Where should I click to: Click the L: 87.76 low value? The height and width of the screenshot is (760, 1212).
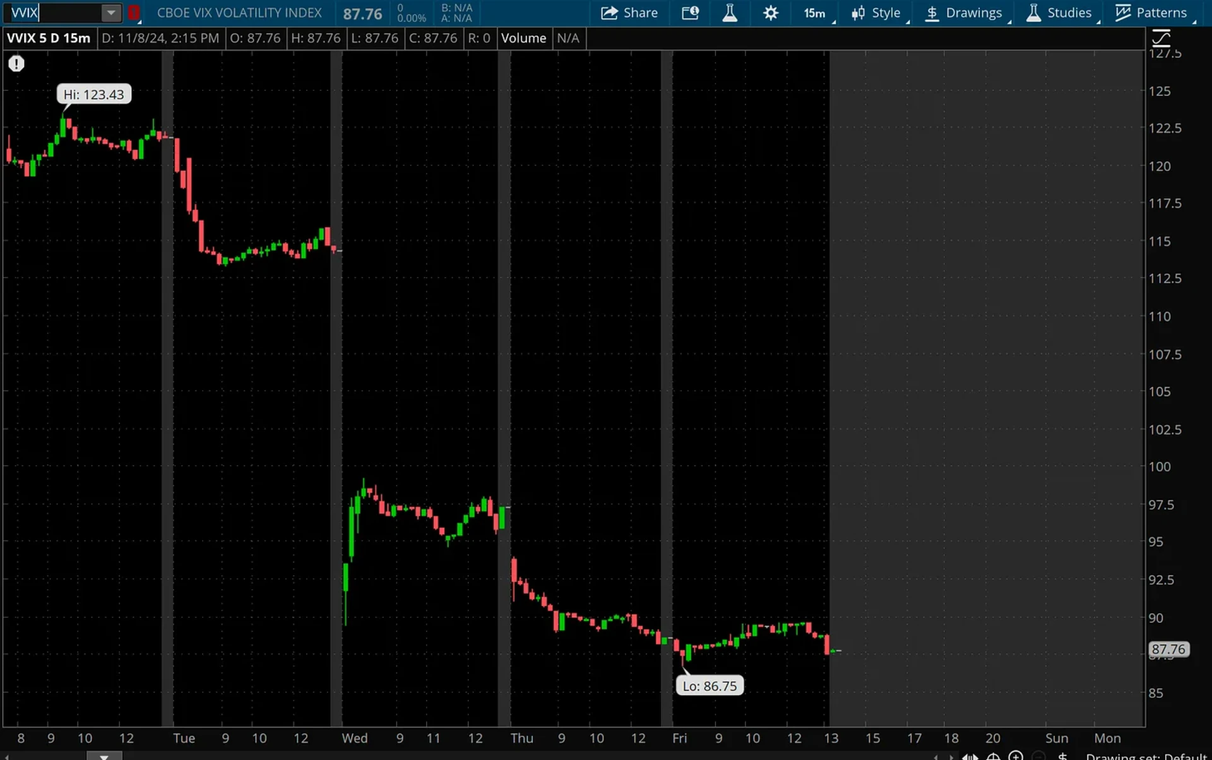tap(374, 39)
